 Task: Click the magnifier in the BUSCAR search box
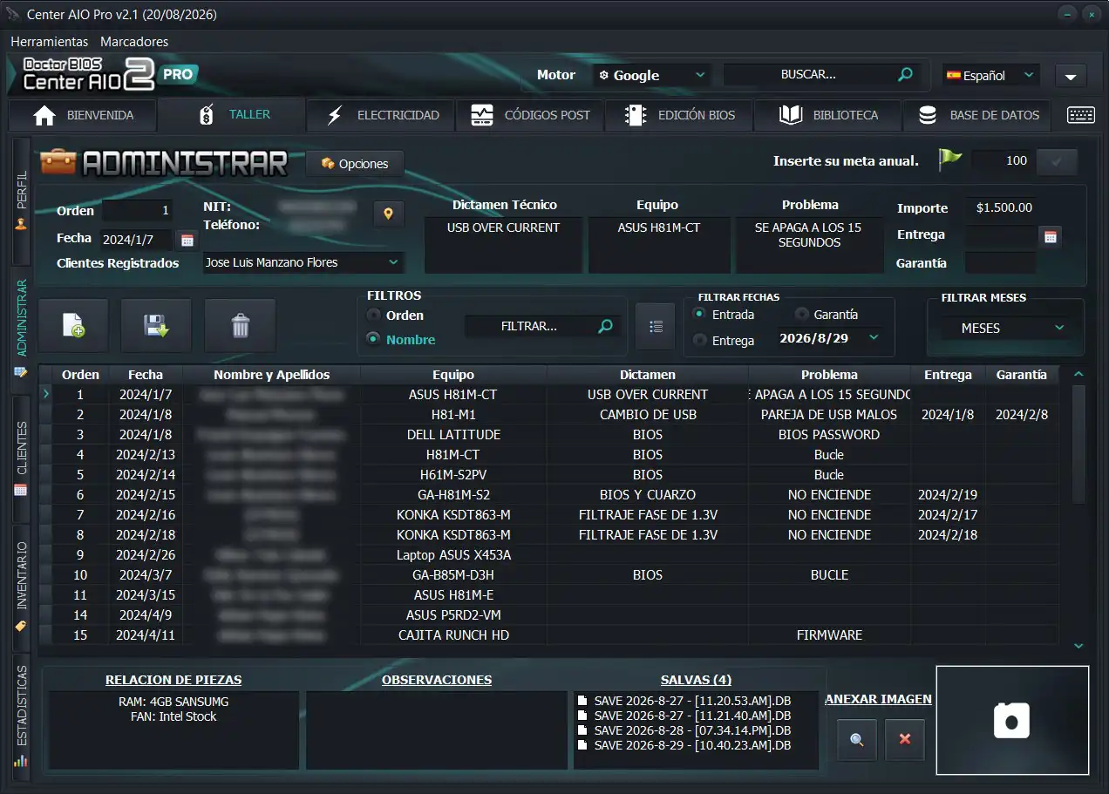906,75
